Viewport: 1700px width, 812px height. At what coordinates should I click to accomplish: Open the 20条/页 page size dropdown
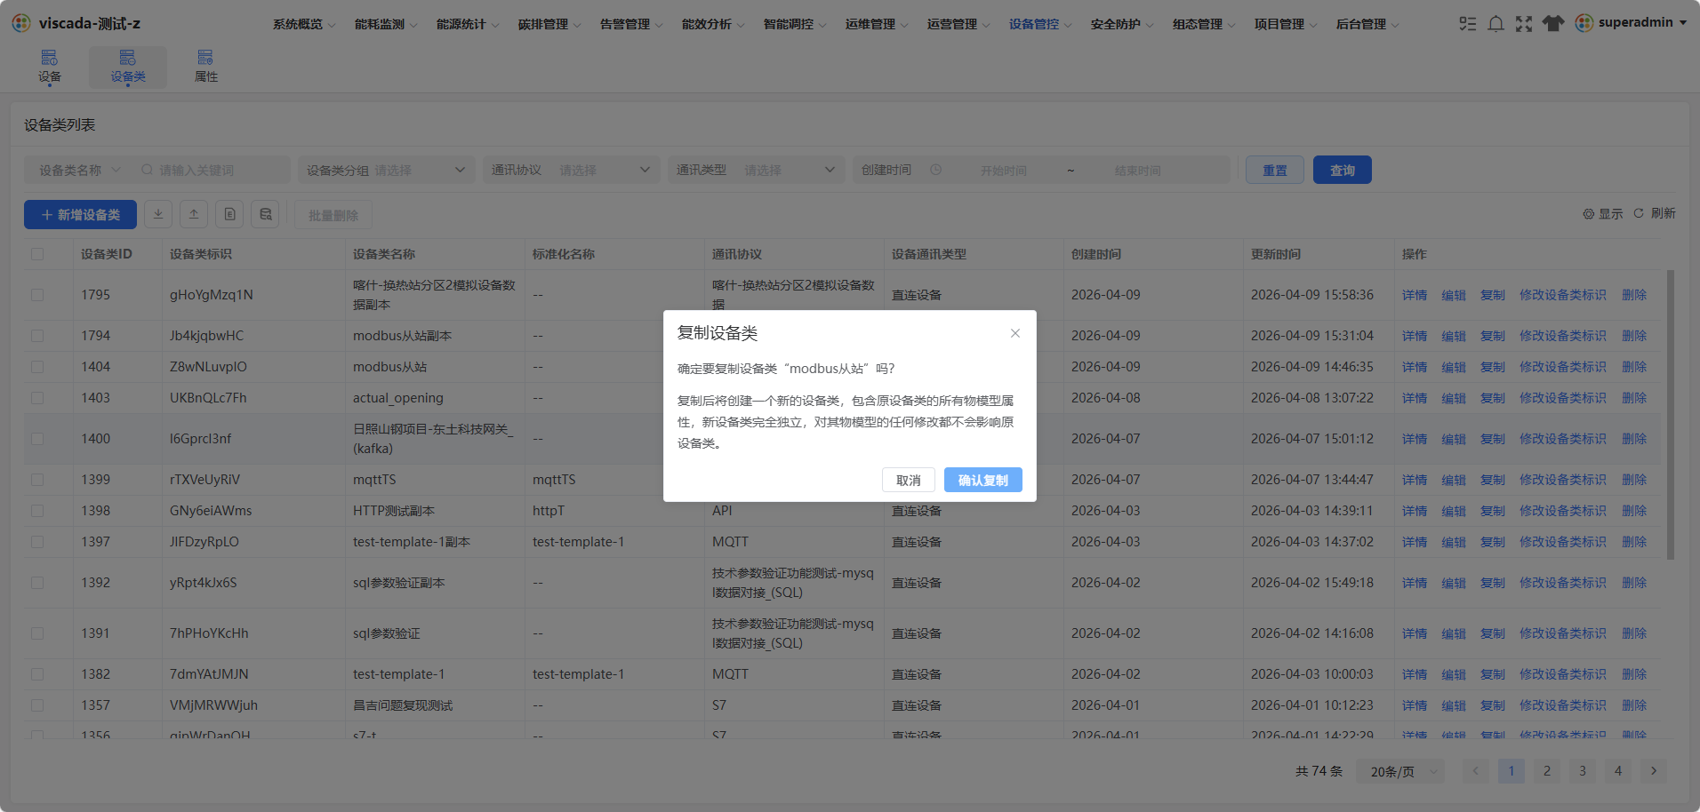[1401, 771]
